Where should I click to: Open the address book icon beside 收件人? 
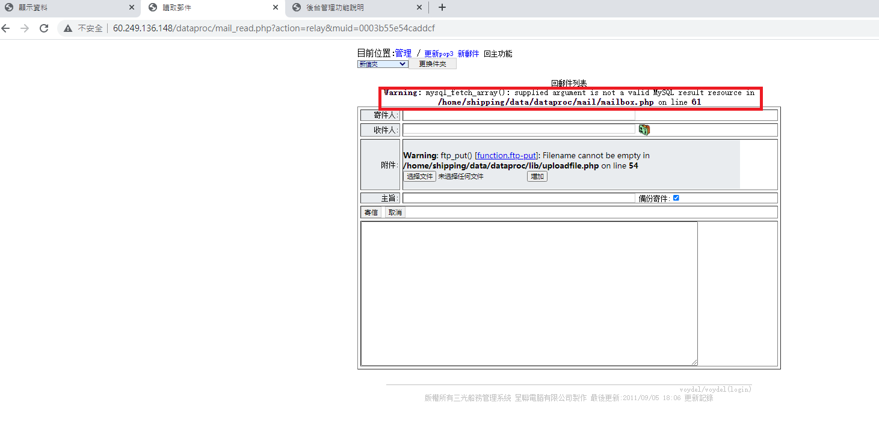(644, 130)
